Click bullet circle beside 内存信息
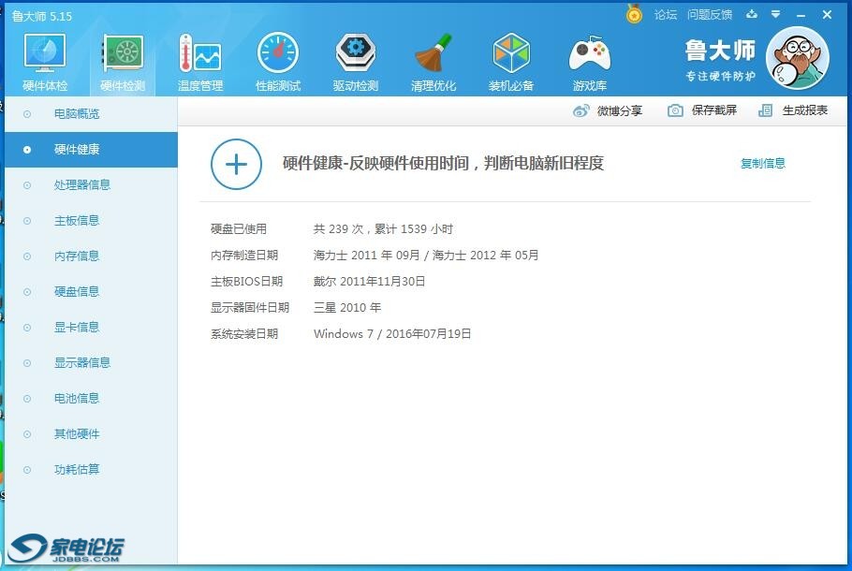The height and width of the screenshot is (571, 852). click(x=27, y=256)
